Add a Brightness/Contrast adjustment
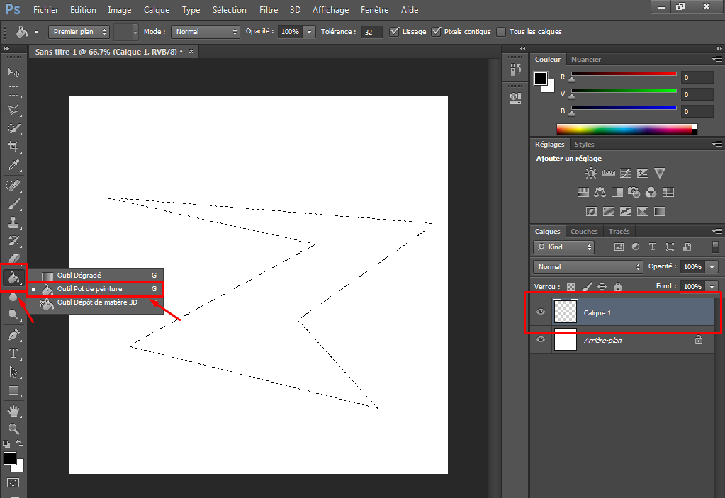725x498 pixels. pos(591,174)
